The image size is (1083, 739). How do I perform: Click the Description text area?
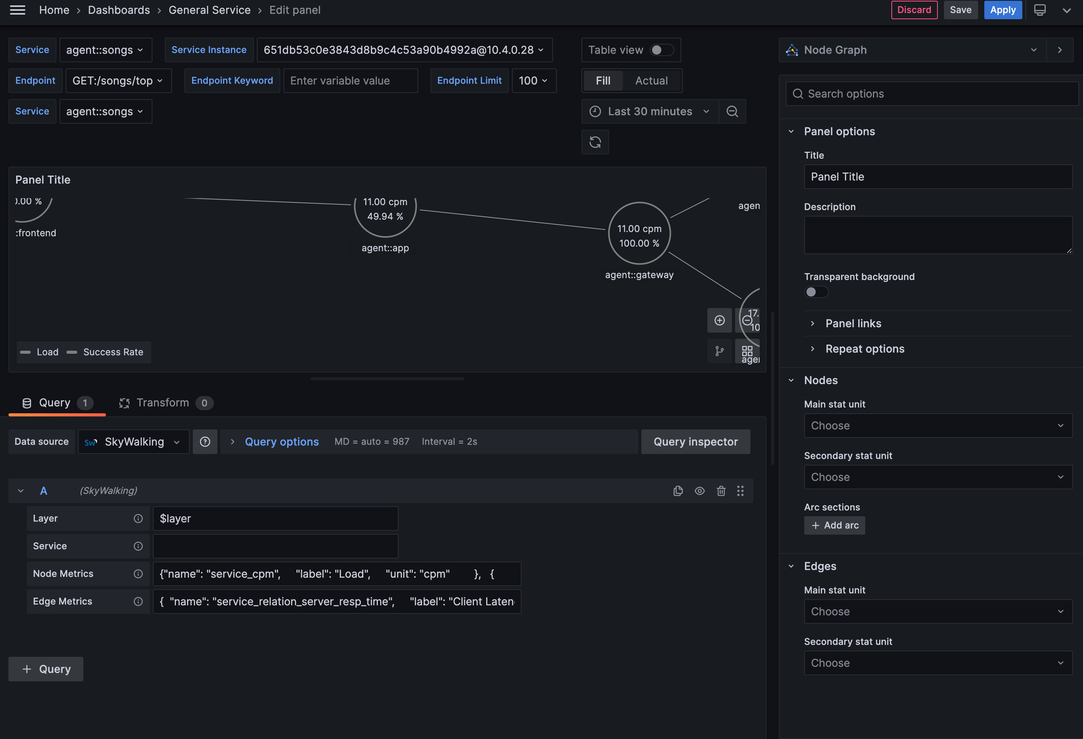(938, 235)
